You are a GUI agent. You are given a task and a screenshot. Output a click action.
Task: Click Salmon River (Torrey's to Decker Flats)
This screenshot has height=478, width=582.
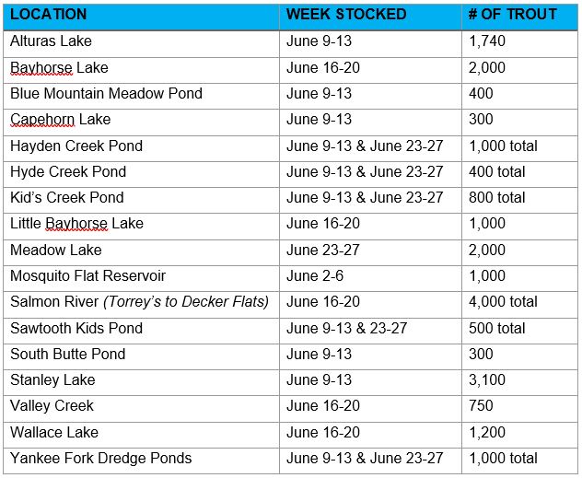click(139, 302)
